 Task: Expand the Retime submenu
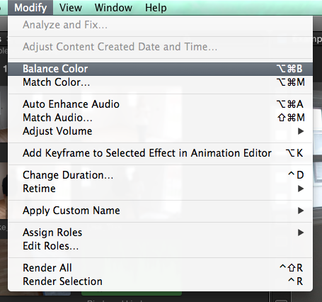pyautogui.click(x=160, y=189)
